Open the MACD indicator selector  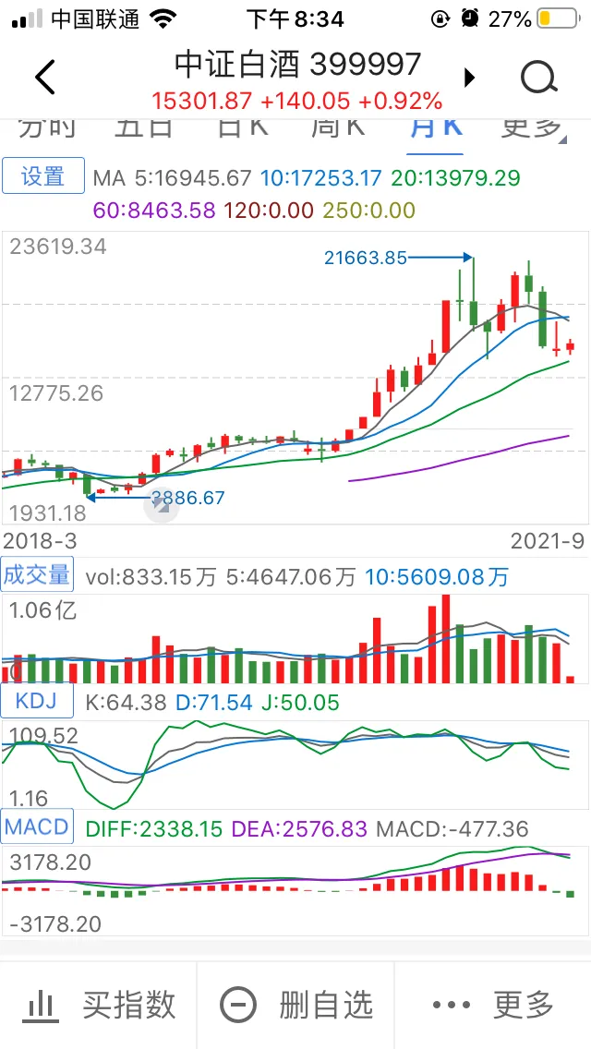(37, 826)
